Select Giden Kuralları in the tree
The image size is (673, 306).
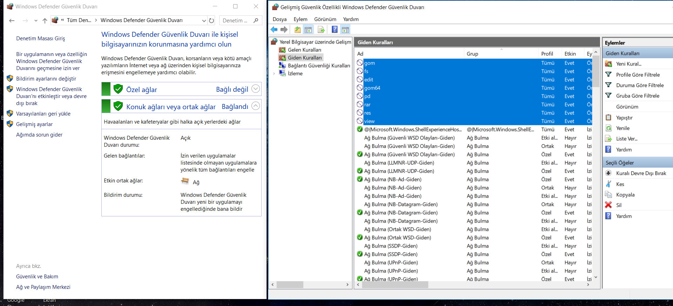(x=305, y=58)
